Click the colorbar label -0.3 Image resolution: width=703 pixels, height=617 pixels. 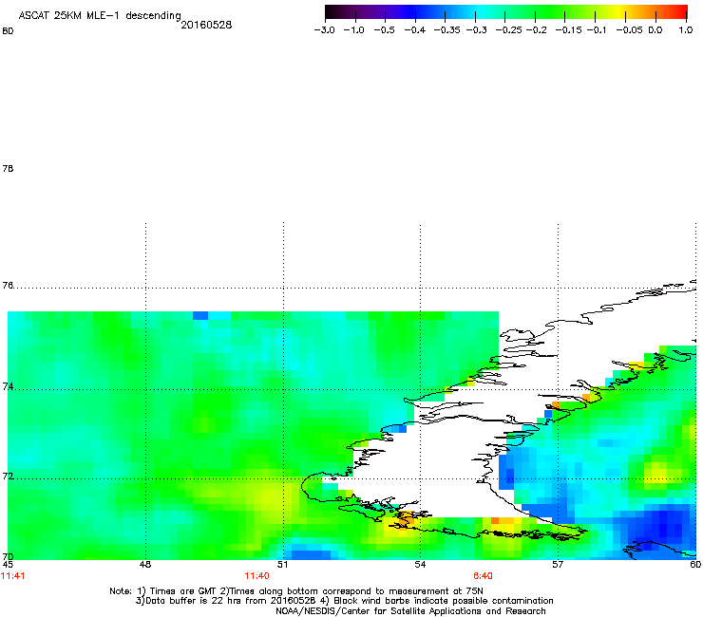[x=476, y=30]
